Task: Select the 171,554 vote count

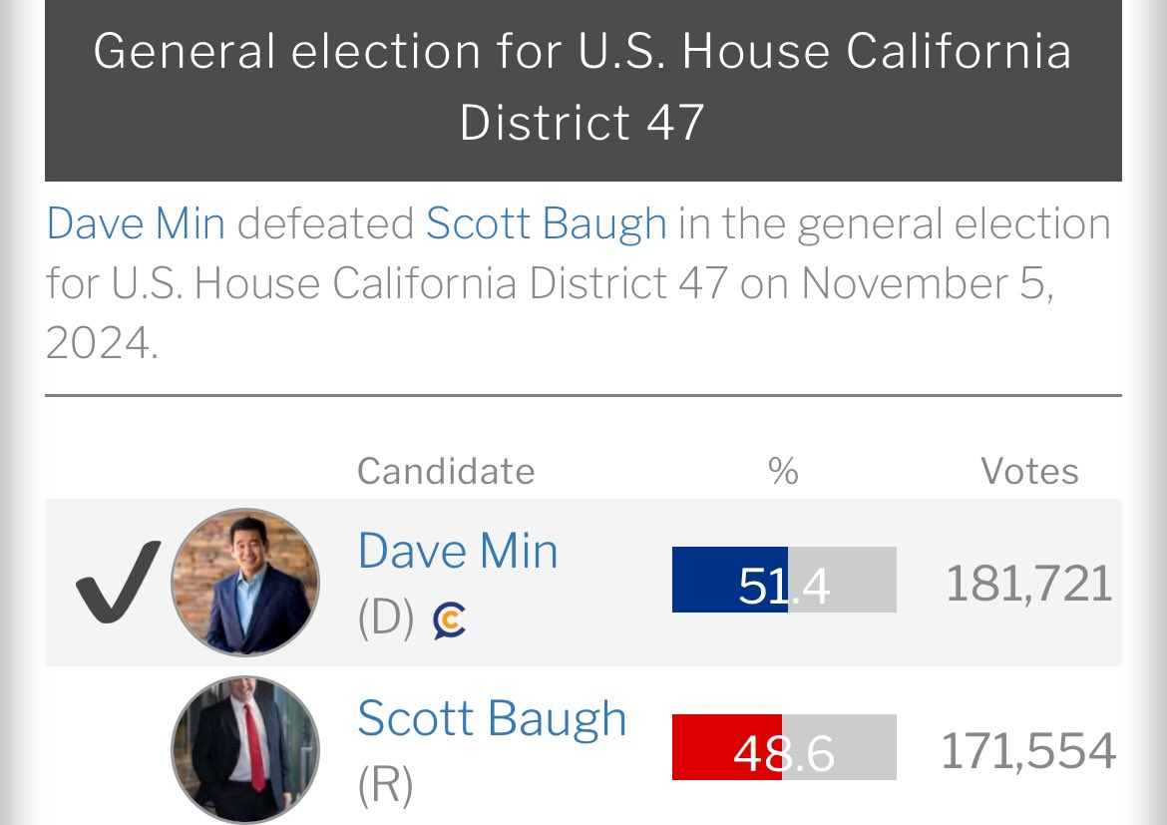Action: click(1028, 750)
